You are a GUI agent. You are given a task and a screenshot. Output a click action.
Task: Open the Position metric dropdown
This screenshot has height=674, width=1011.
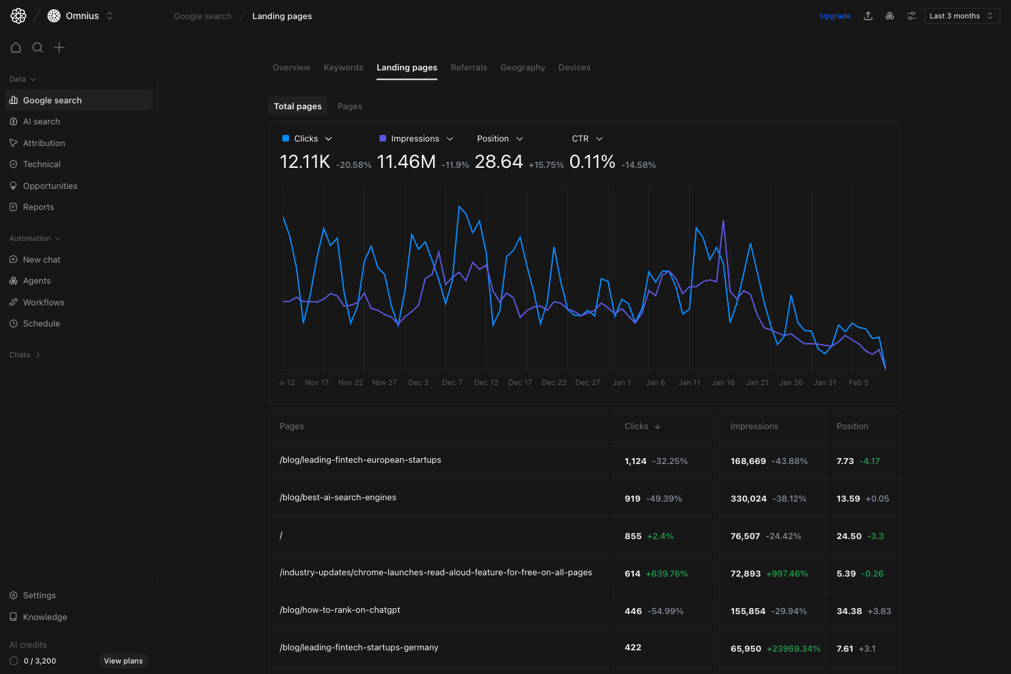(x=499, y=138)
